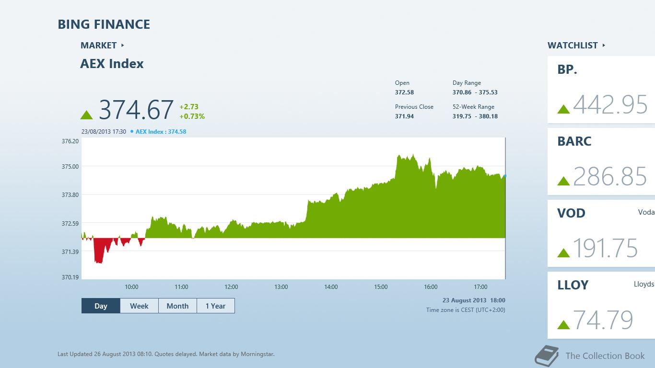Click the up arrow on BARC tile

(x=563, y=181)
